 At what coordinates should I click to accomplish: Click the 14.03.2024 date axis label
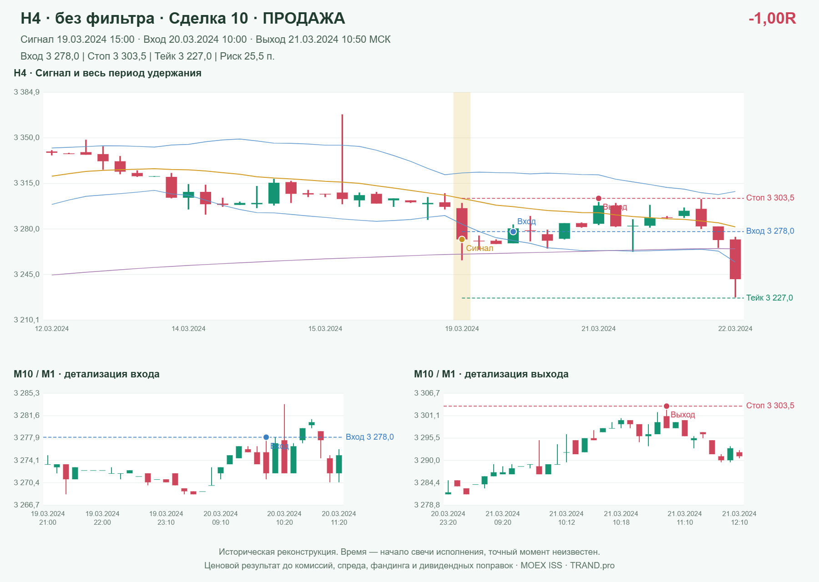click(x=188, y=329)
